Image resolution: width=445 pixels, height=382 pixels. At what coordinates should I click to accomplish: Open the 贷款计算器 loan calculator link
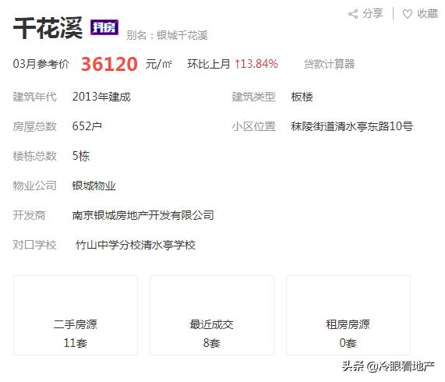point(329,64)
